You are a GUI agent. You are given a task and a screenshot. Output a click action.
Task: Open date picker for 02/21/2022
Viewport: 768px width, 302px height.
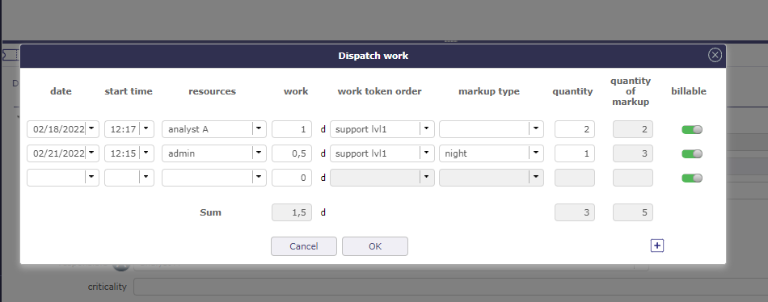tap(92, 153)
